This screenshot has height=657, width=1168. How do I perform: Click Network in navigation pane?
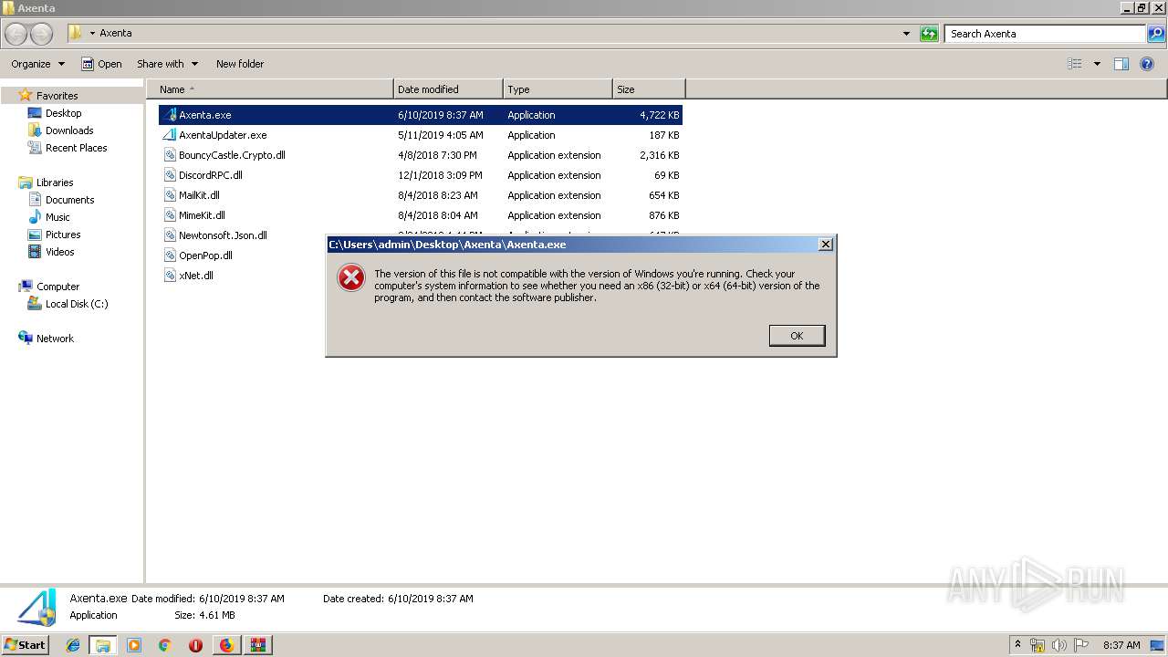(55, 339)
